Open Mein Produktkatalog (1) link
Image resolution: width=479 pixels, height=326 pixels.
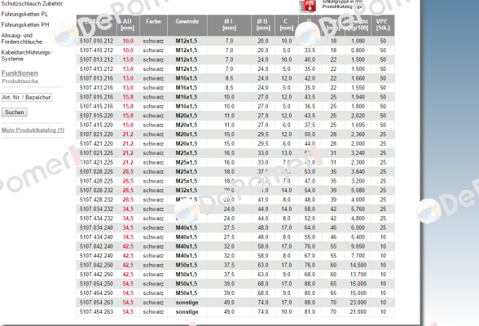click(33, 130)
